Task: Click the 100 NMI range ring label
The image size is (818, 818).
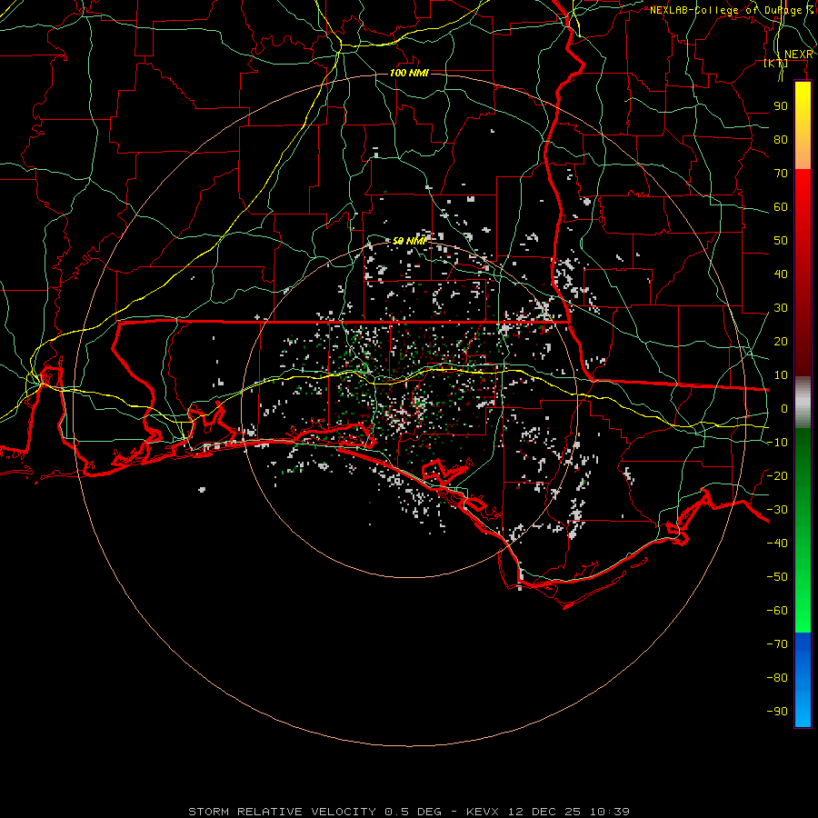Action: (x=409, y=73)
